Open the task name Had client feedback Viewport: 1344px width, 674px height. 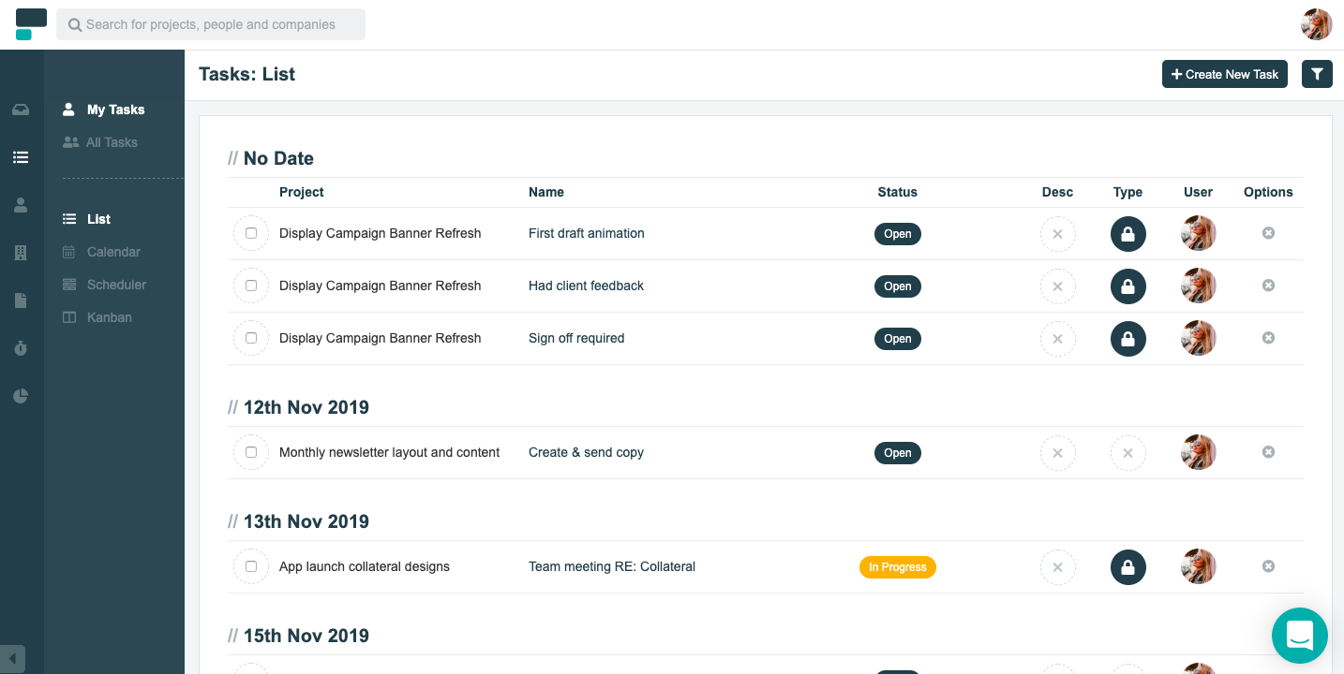pyautogui.click(x=587, y=286)
